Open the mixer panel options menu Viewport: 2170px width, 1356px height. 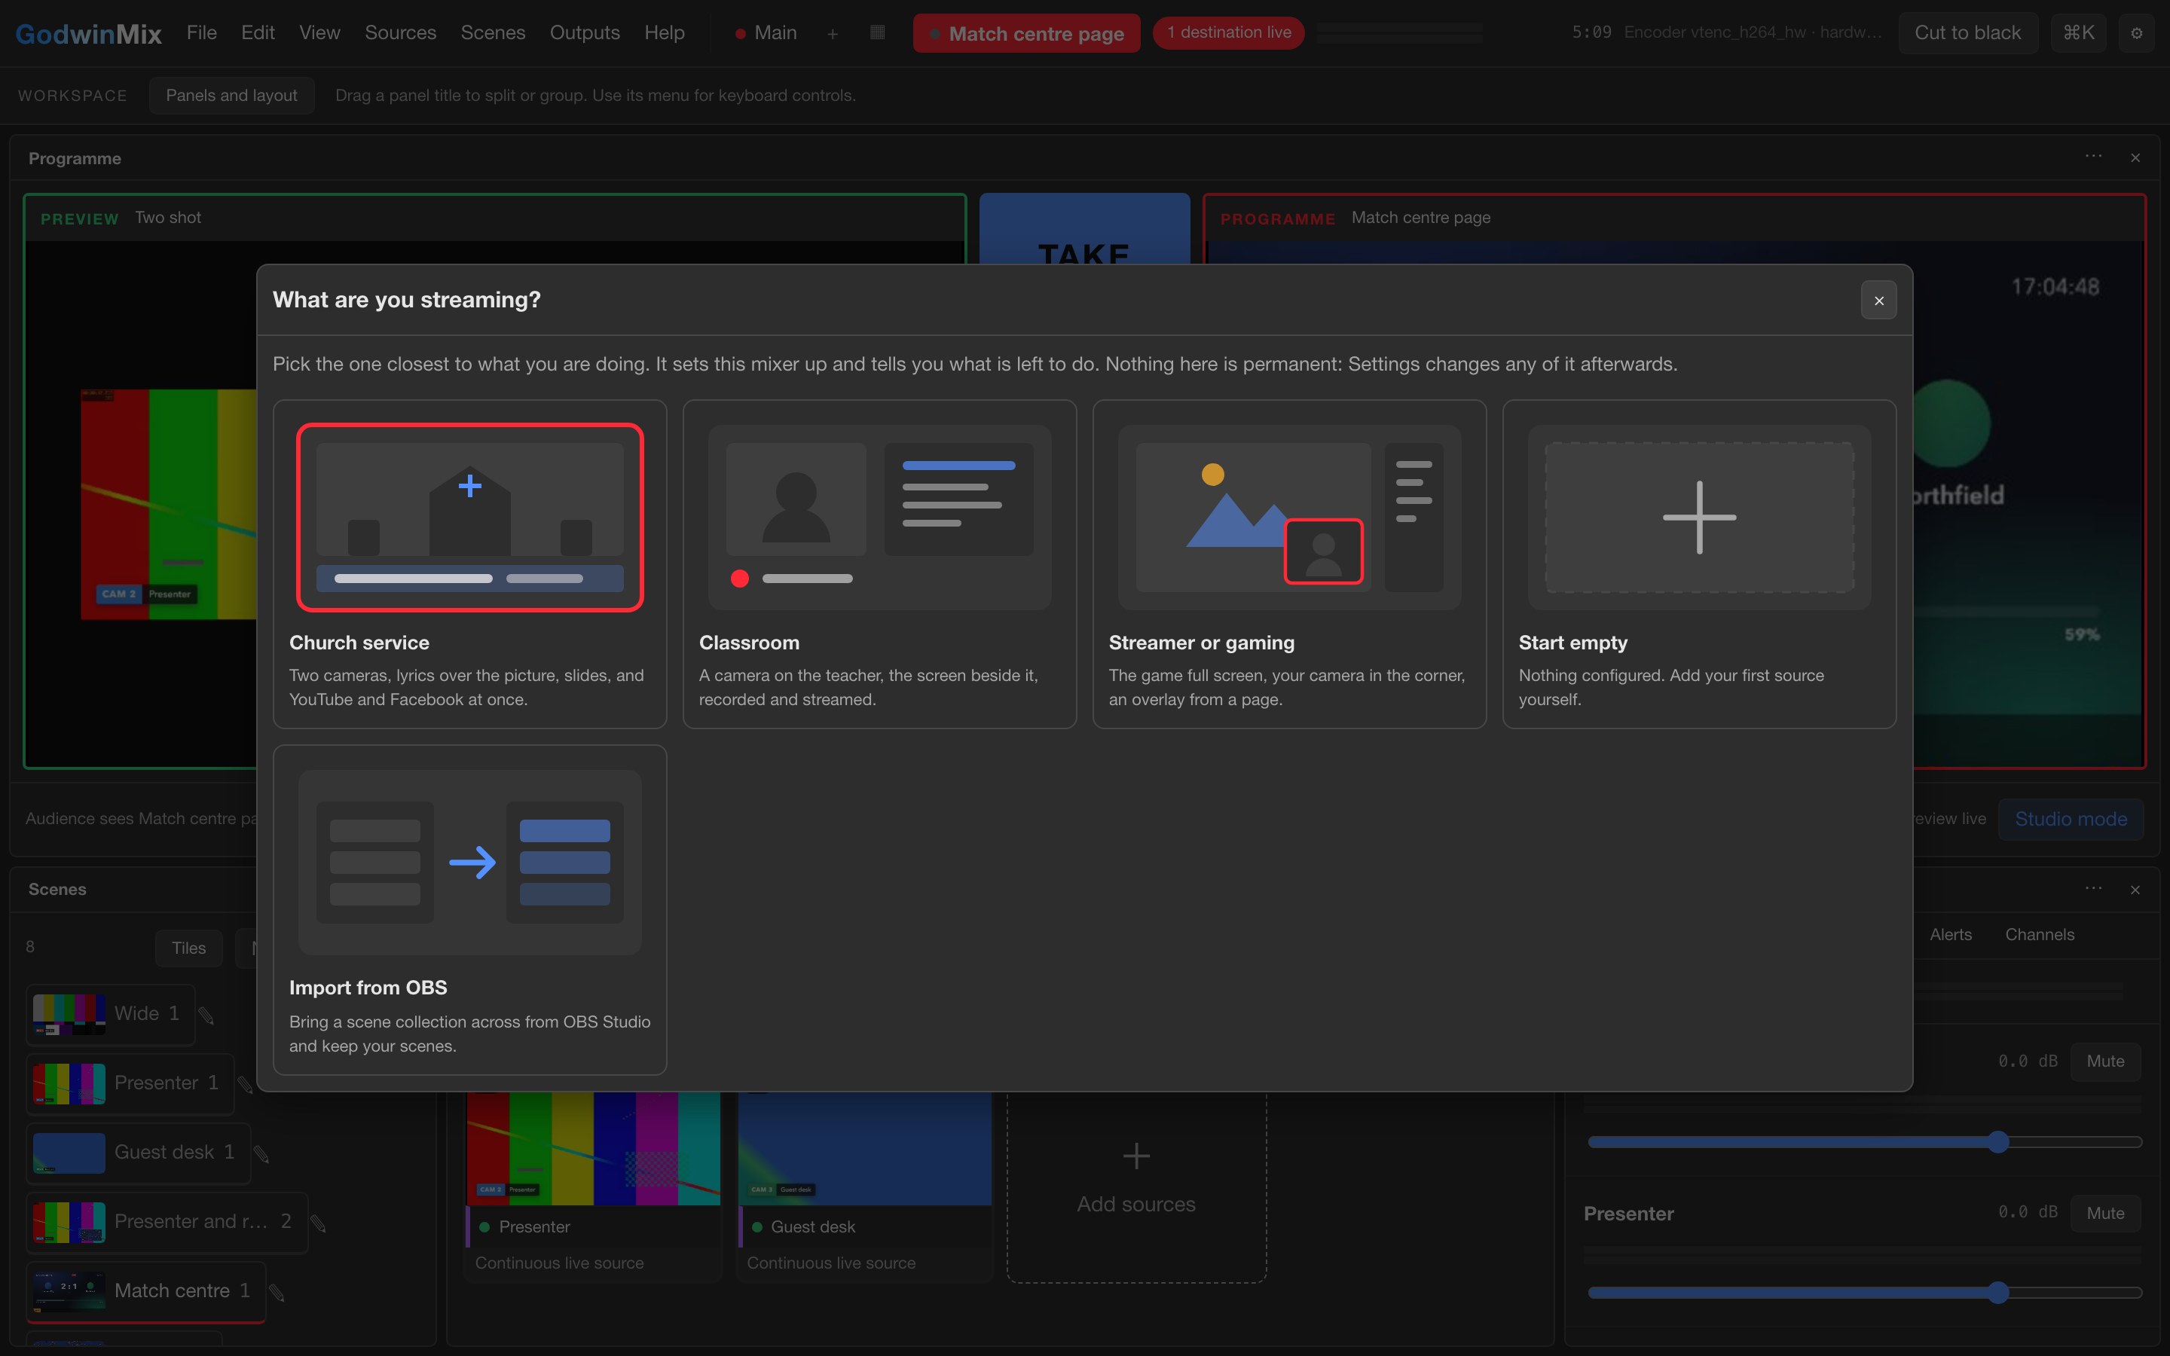(2093, 889)
